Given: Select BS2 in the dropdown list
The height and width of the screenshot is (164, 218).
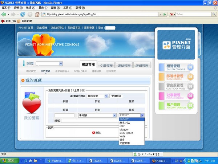Looking at the screenshot, I should 132,126.
